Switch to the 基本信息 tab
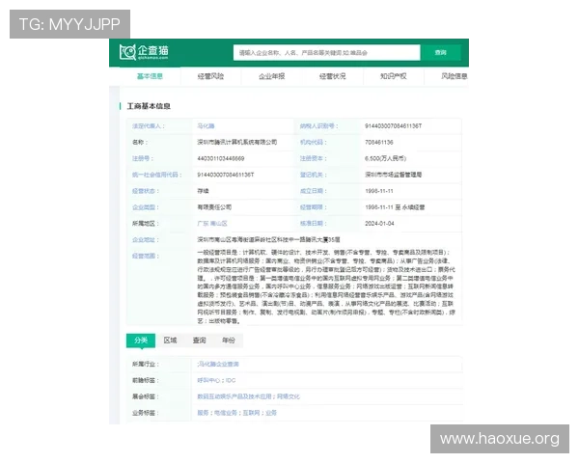Screen dimensions: 579x463 [x=150, y=76]
